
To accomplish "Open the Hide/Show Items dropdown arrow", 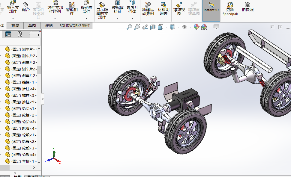I will (190, 27).
